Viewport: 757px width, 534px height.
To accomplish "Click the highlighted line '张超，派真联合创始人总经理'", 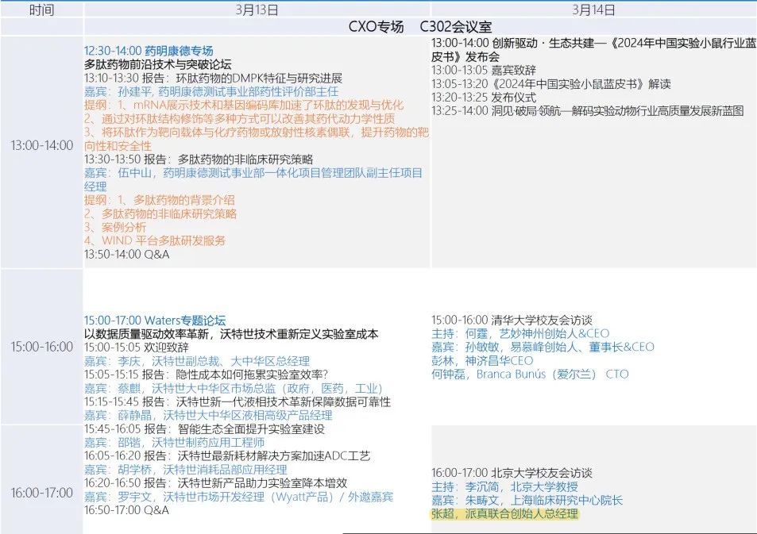I will pyautogui.click(x=504, y=513).
